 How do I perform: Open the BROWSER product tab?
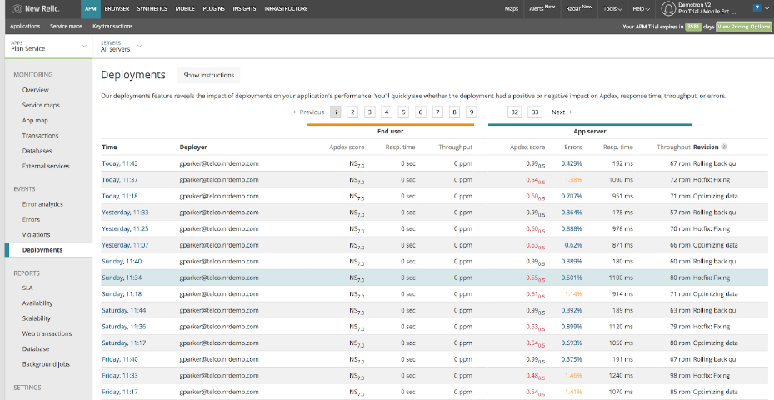(117, 8)
